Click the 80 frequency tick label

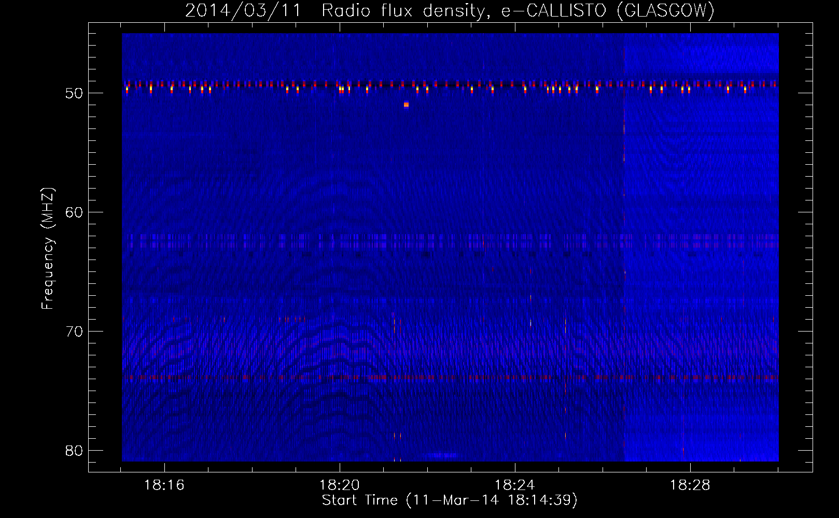tap(74, 451)
